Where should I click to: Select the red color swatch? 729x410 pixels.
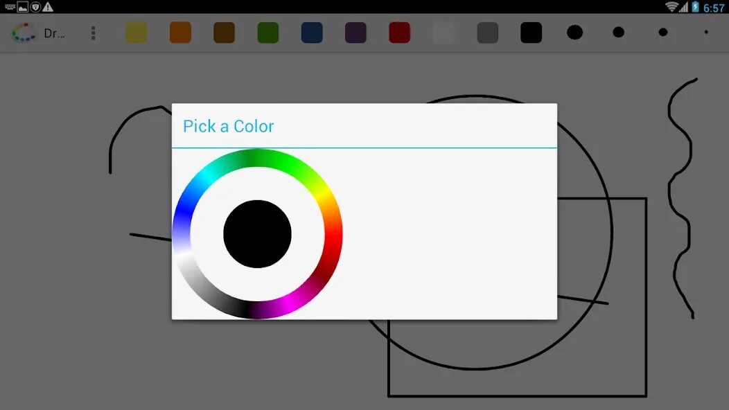399,33
